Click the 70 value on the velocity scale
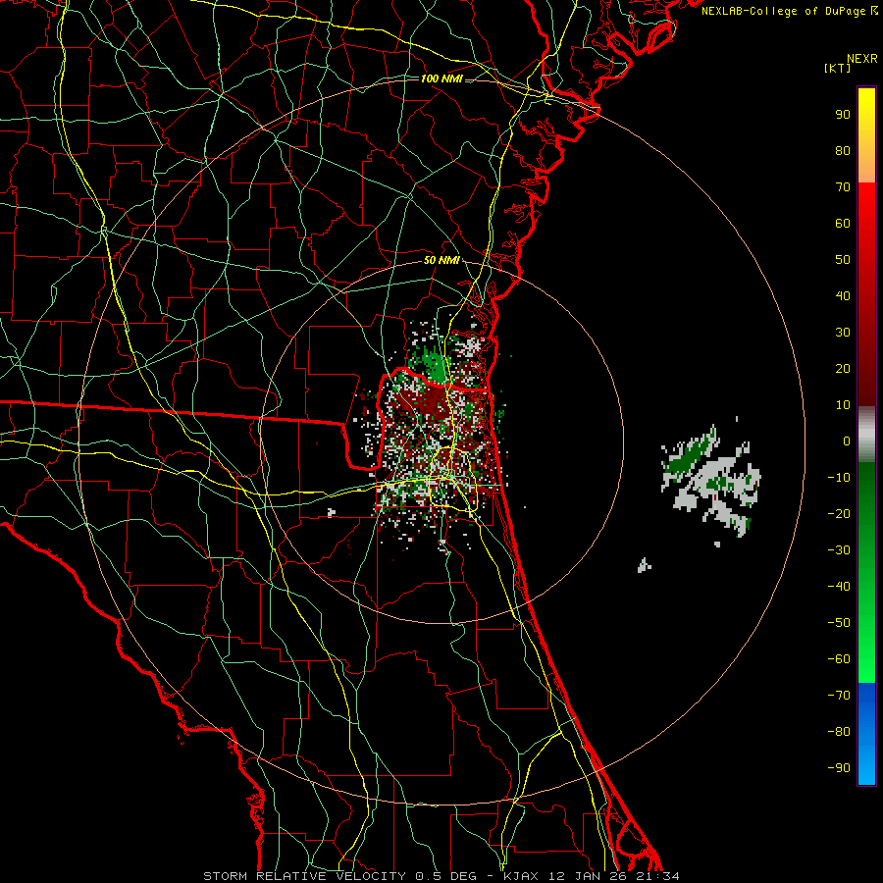Viewport: 883px width, 883px height. coord(843,187)
